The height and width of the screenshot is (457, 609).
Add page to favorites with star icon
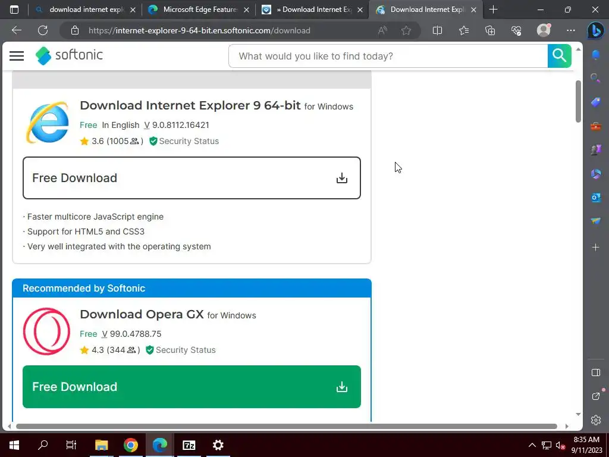pos(406,30)
